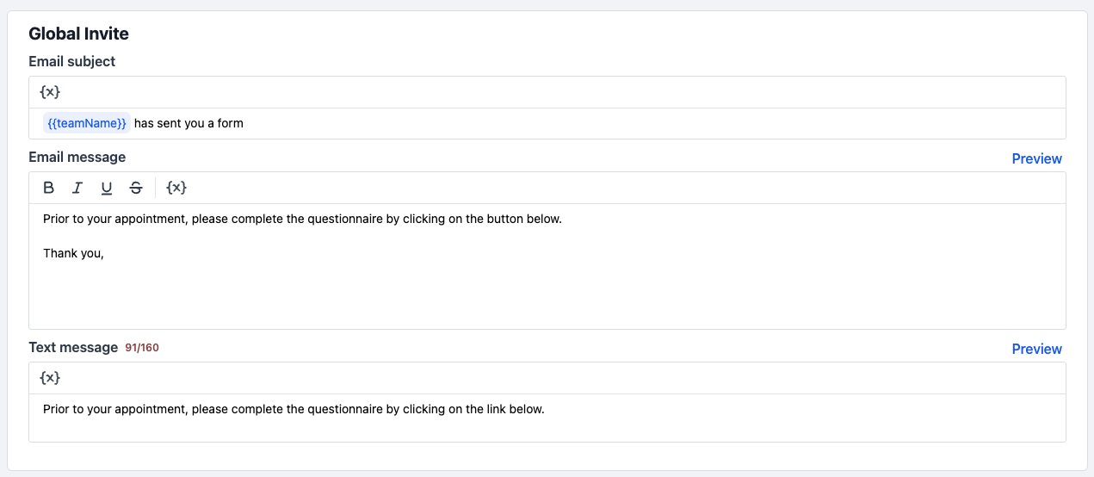The height and width of the screenshot is (477, 1094).
Task: Click the 'has sent you a form' subject text
Action: point(189,123)
